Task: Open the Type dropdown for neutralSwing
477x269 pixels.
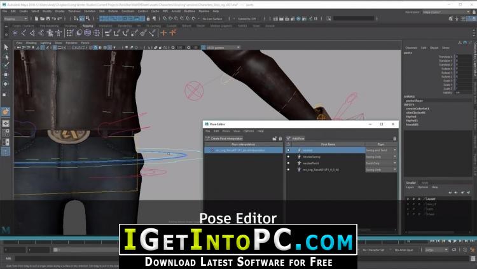Action: click(x=381, y=156)
